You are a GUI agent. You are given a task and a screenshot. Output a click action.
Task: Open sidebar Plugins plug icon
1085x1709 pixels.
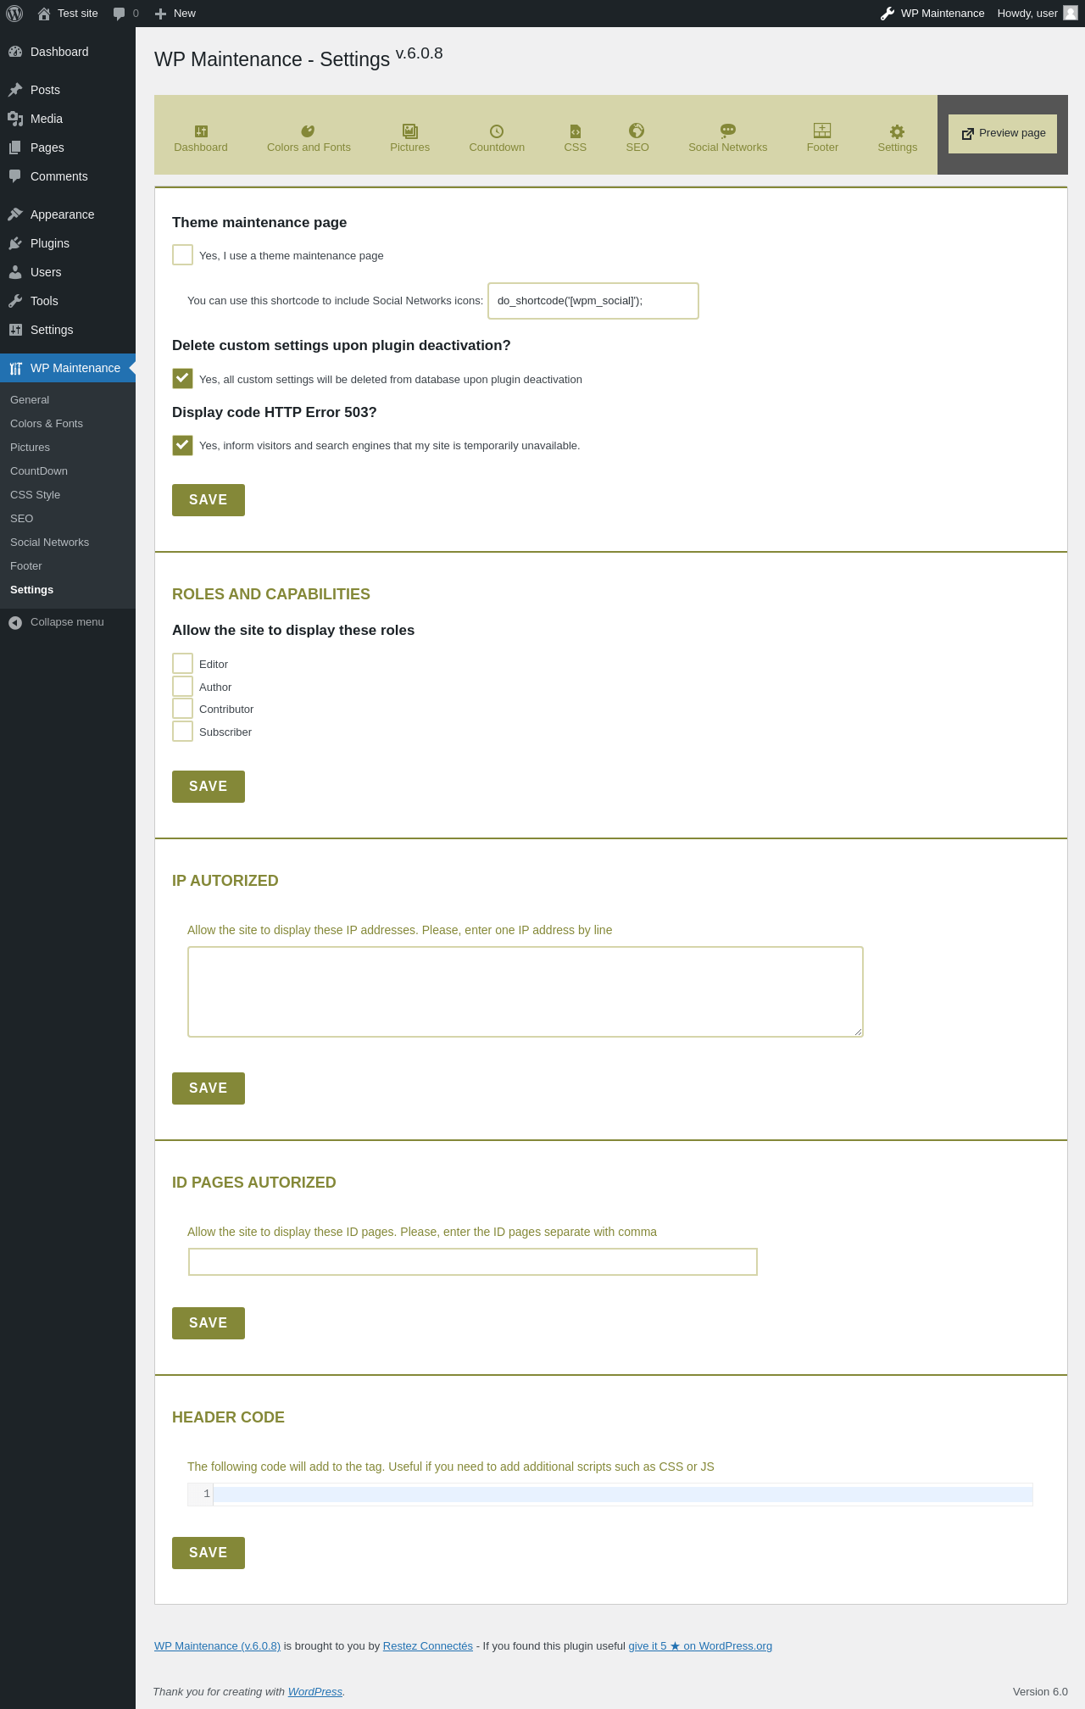[15, 243]
